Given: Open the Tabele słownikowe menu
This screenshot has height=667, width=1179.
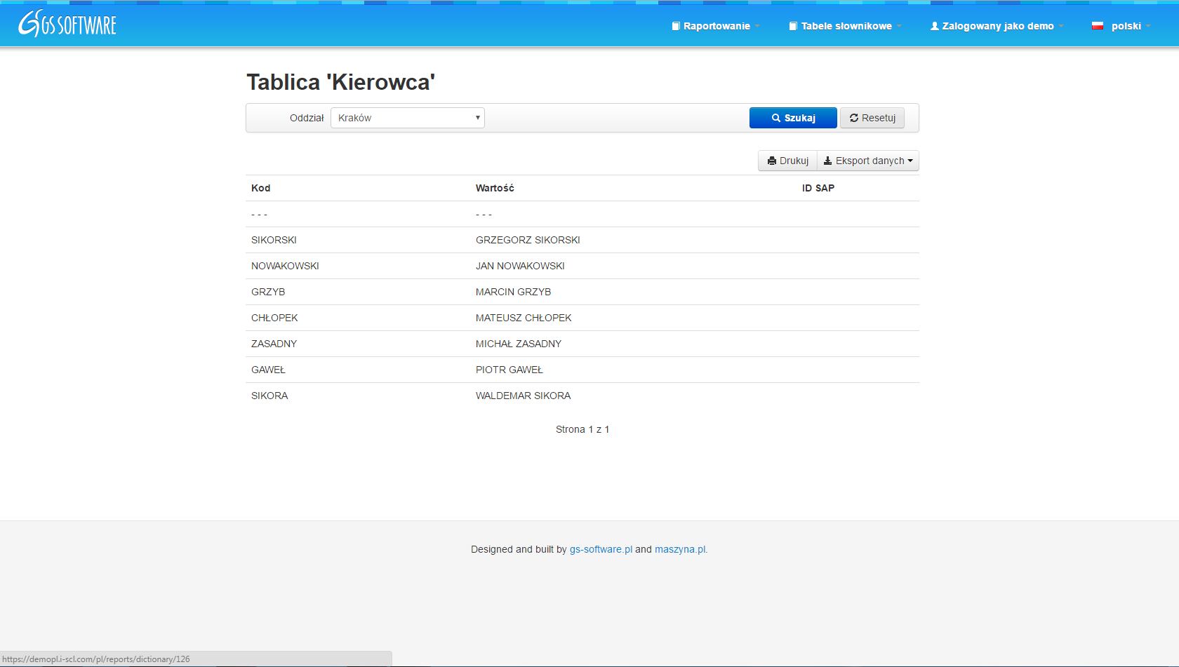Looking at the screenshot, I should (x=846, y=26).
